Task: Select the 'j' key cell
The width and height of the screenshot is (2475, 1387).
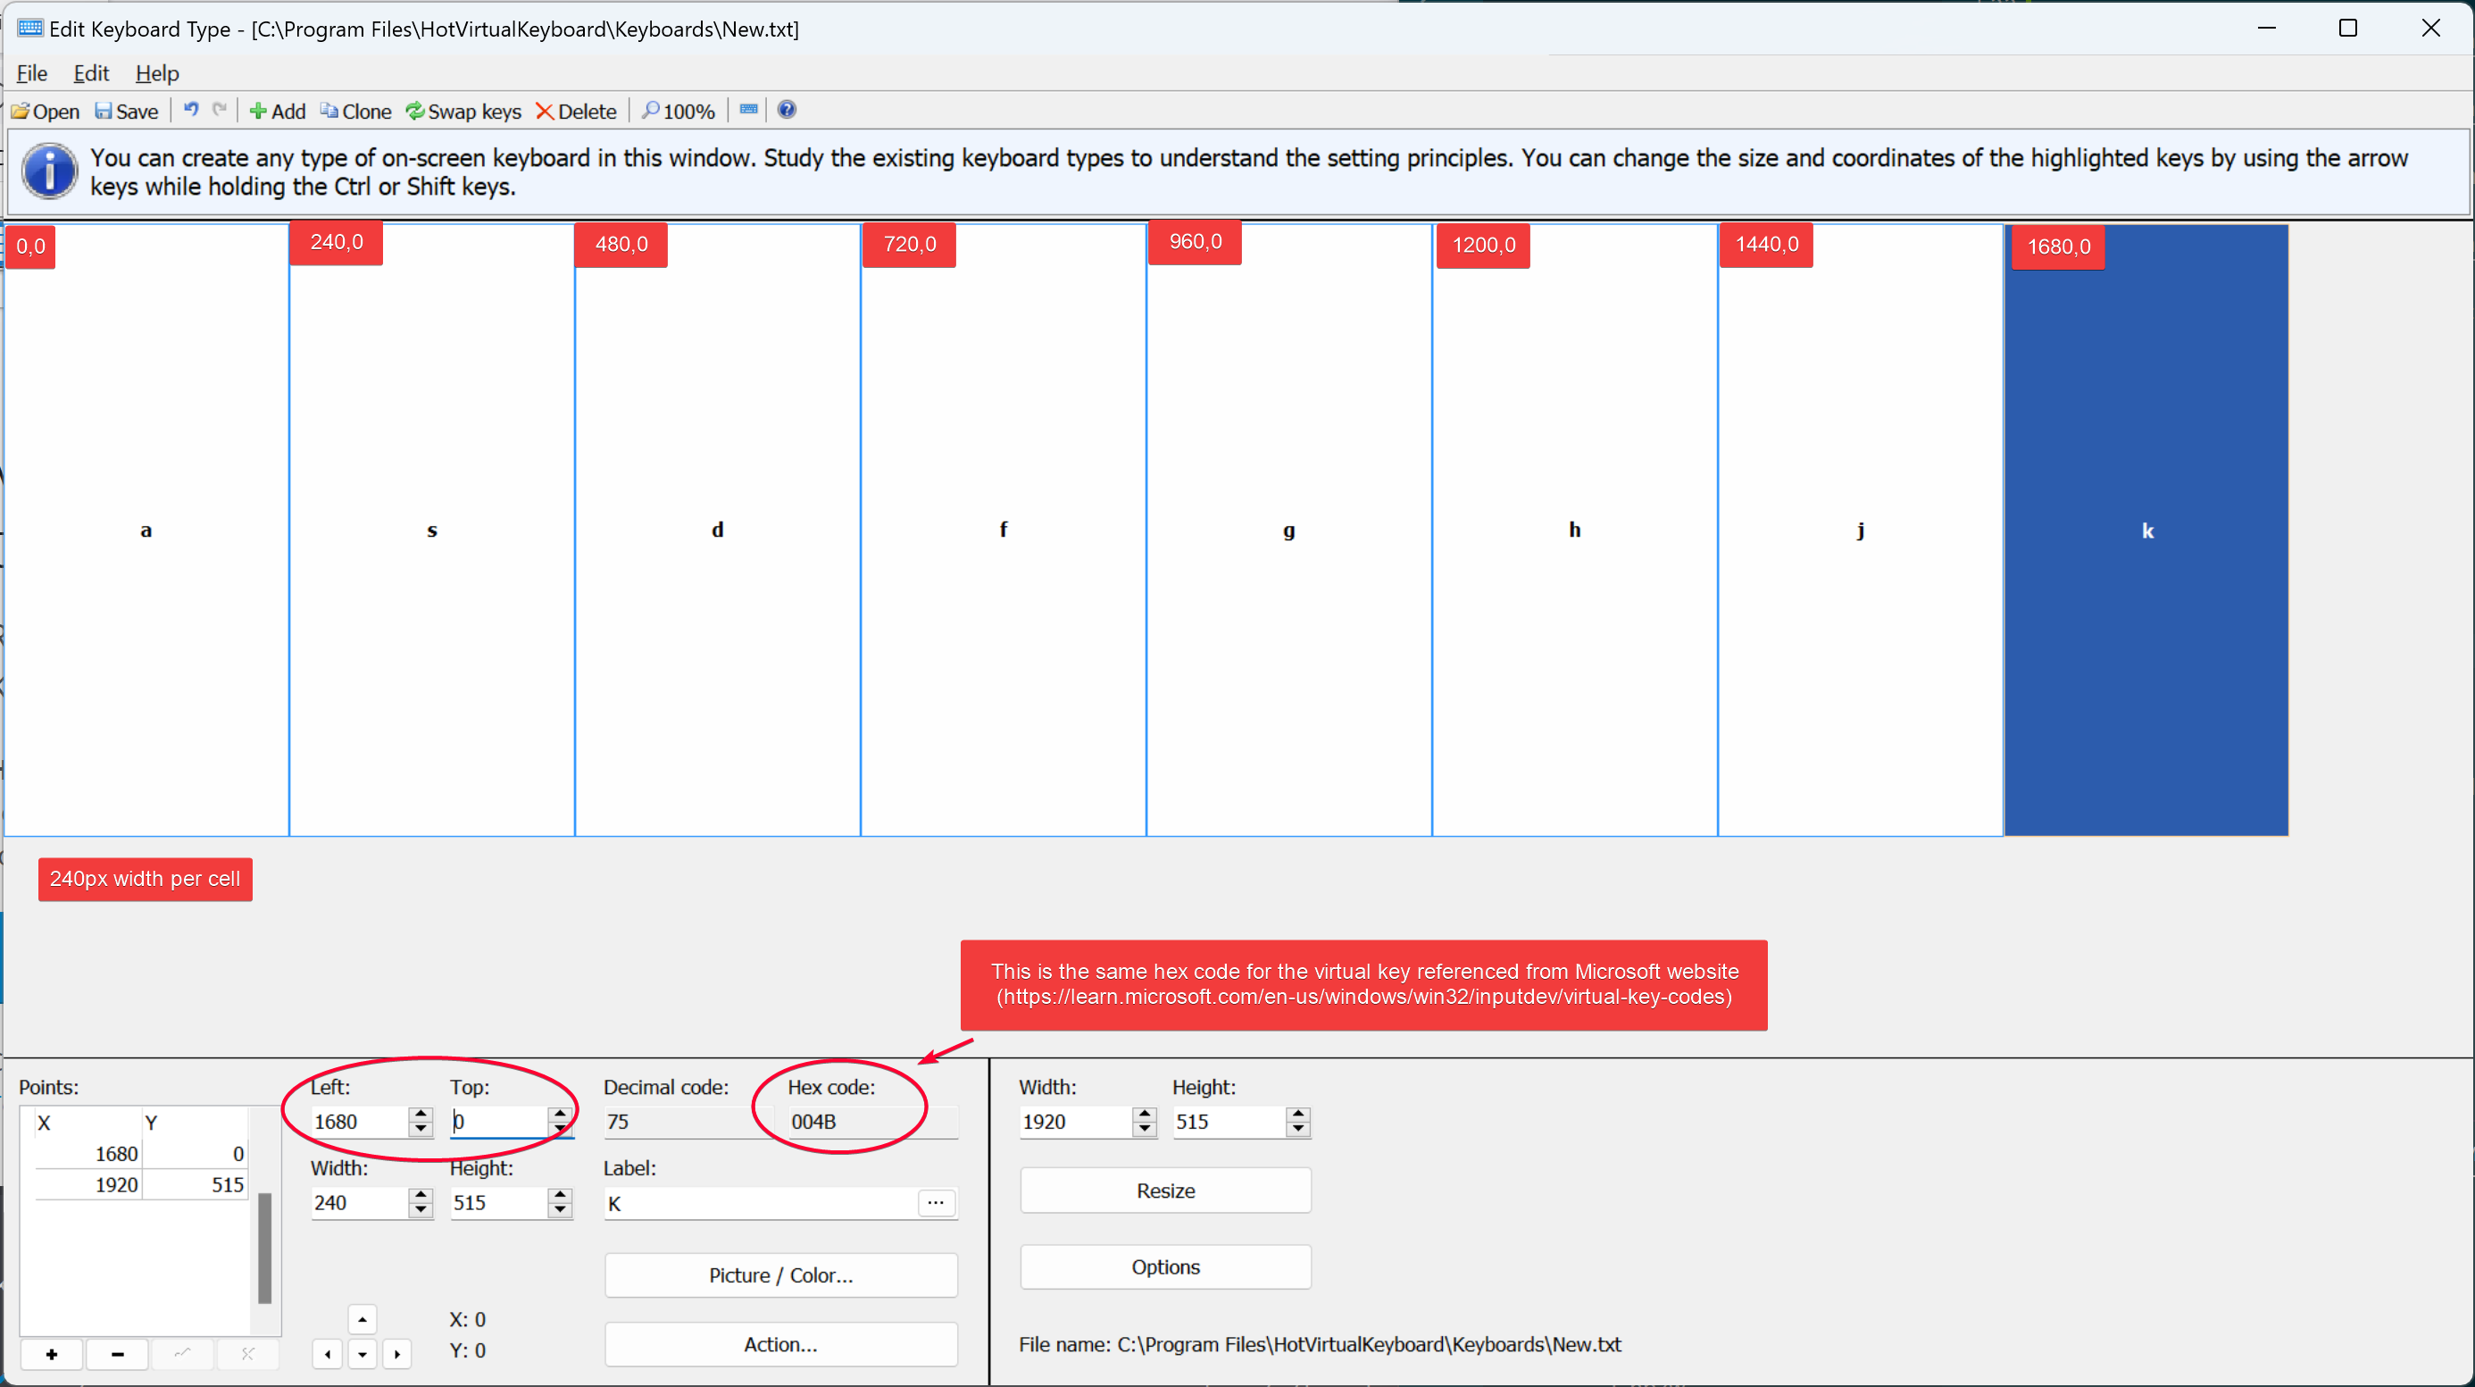Action: click(1860, 531)
